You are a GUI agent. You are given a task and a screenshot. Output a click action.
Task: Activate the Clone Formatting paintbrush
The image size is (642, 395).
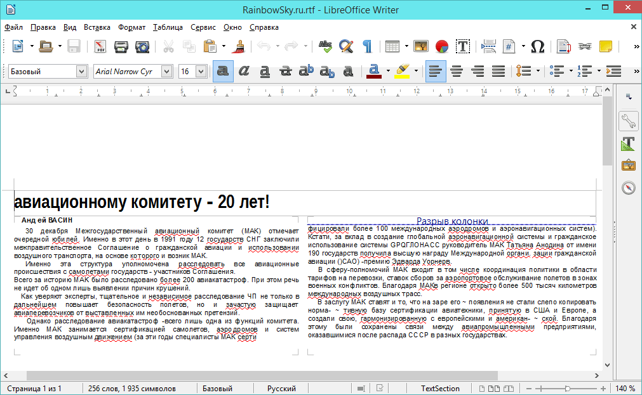point(238,46)
